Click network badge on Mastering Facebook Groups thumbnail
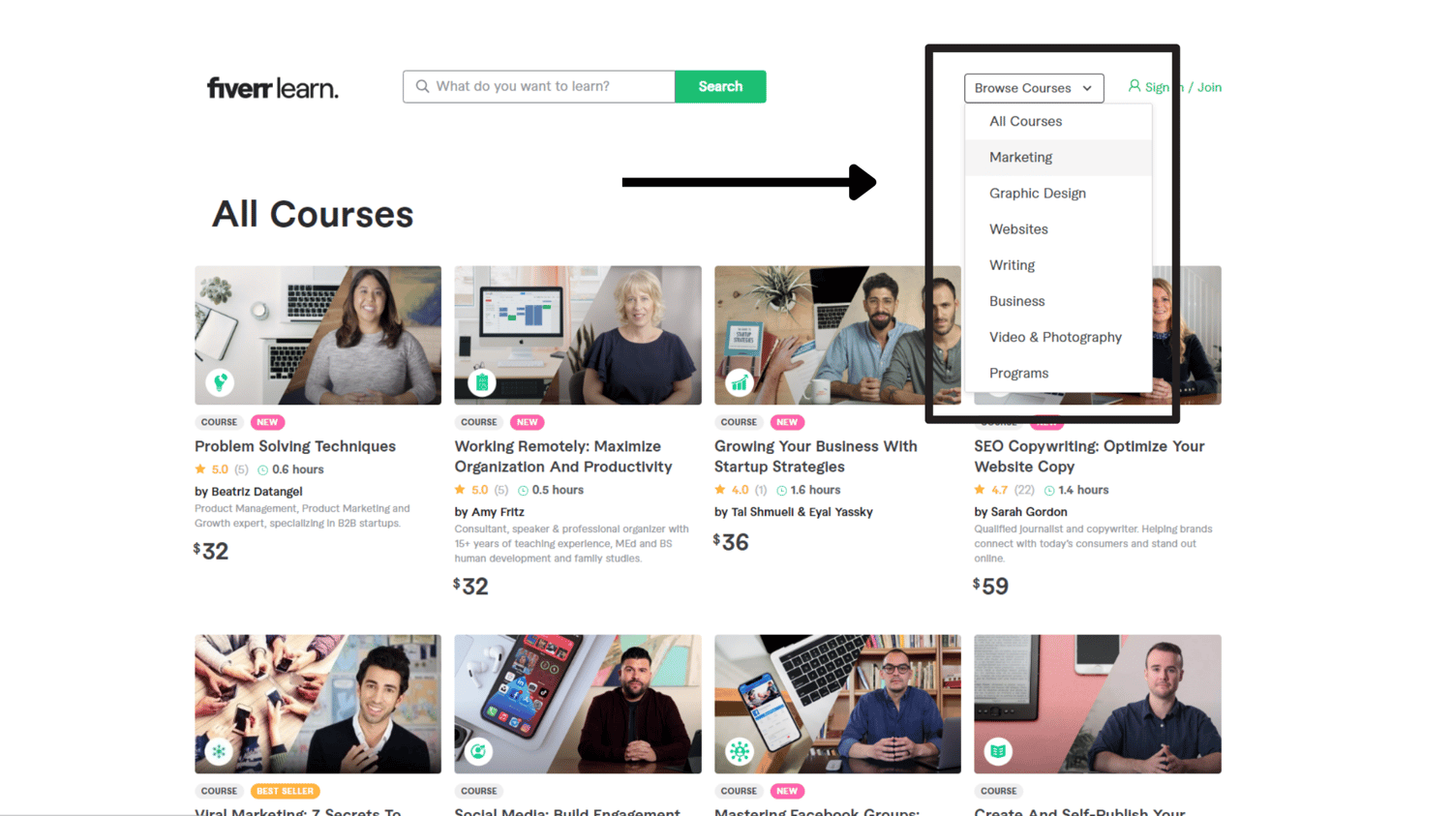The height and width of the screenshot is (816, 1452). tap(740, 751)
